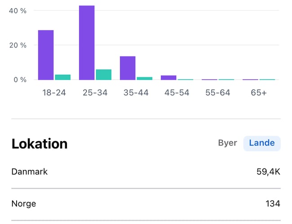Select the purple bar for 18-24

click(46, 55)
